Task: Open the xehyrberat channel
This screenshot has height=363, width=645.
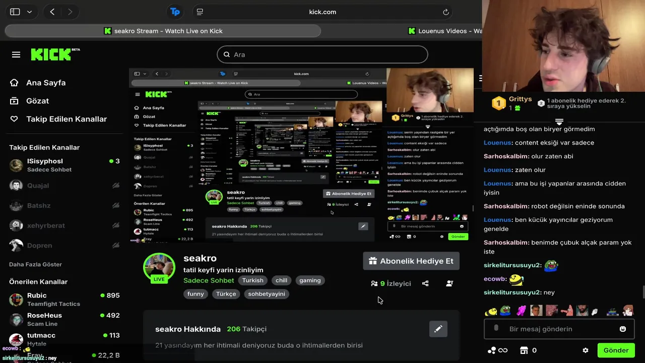Action: (x=64, y=225)
